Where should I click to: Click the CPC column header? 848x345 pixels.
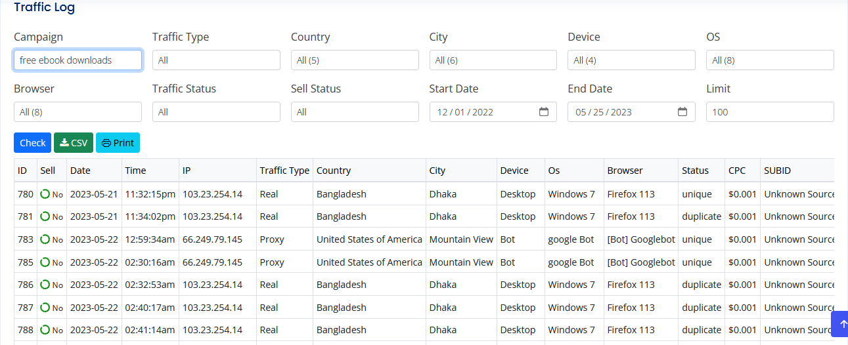click(x=737, y=171)
